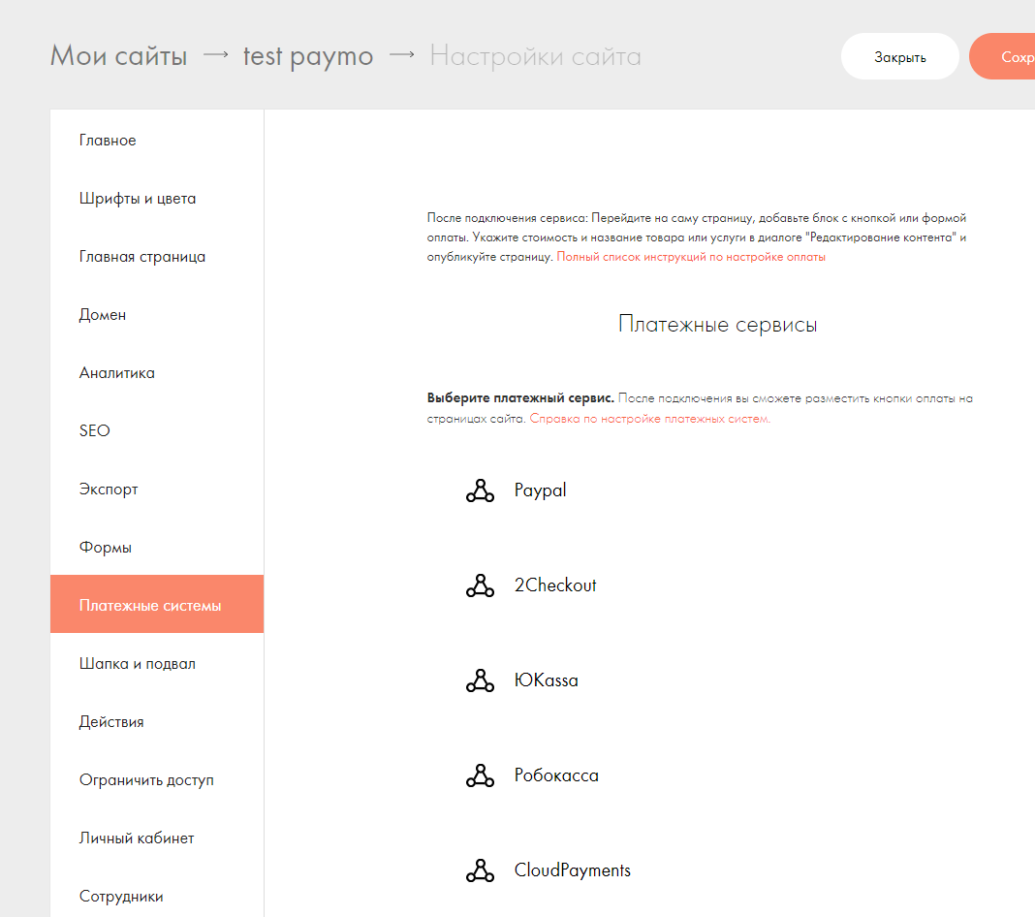Choose 2Checkout payment service label
1035x917 pixels.
pyautogui.click(x=555, y=585)
